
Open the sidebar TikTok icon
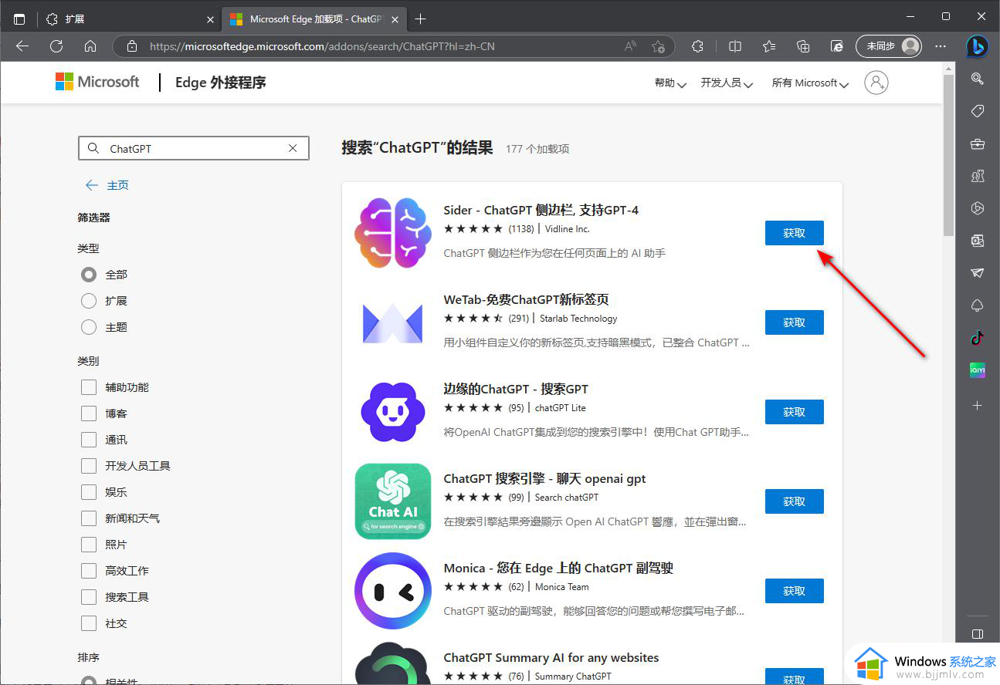[978, 338]
